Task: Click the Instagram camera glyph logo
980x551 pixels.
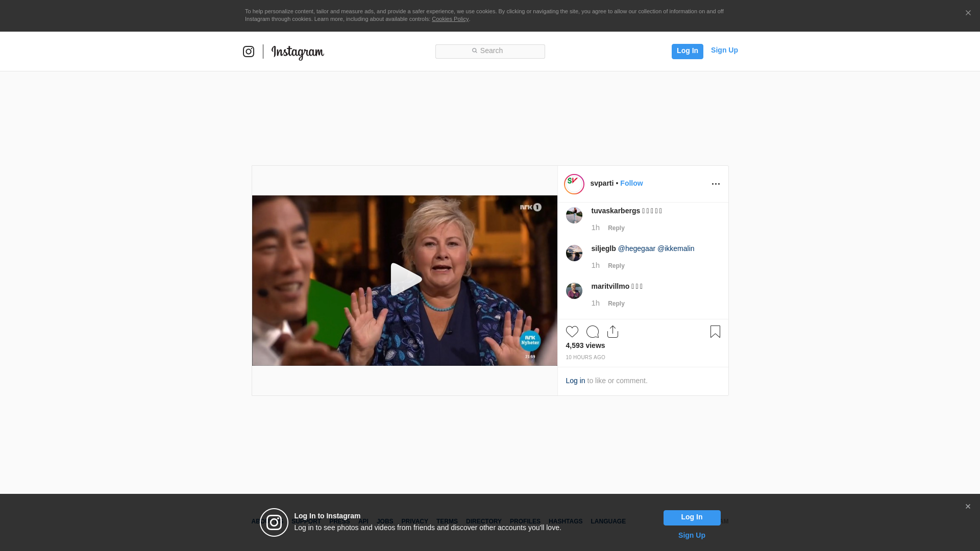Action: (249, 52)
